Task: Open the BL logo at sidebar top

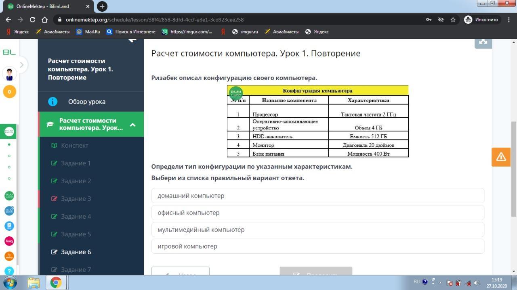Action: pyautogui.click(x=9, y=52)
